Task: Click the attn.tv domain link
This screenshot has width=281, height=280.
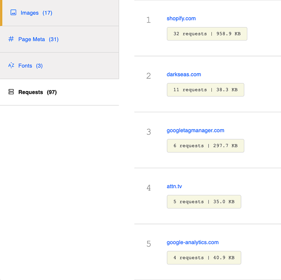Action: (174, 186)
